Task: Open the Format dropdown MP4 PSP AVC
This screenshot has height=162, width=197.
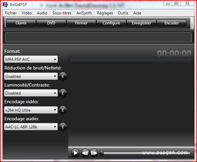Action: (31, 59)
